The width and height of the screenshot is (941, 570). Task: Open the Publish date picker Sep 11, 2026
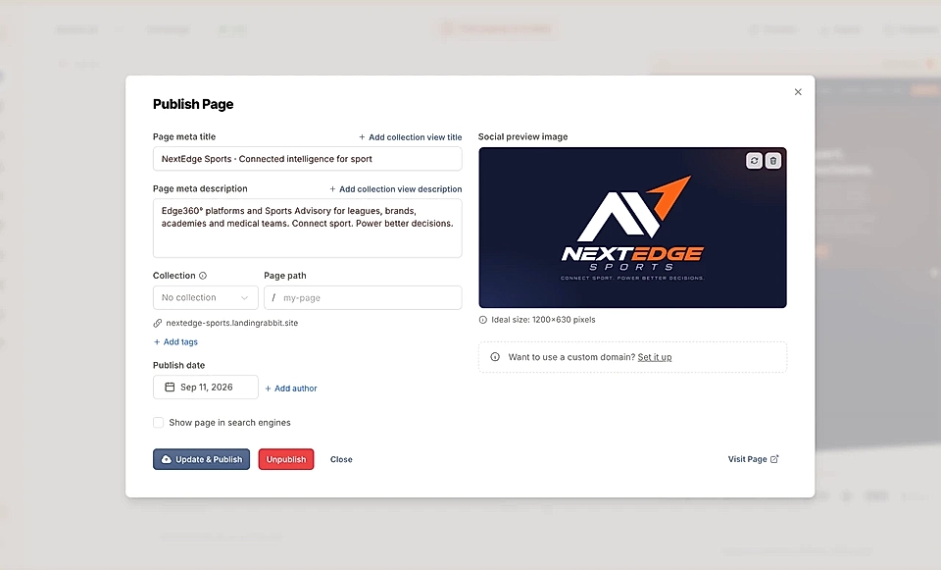coord(206,388)
